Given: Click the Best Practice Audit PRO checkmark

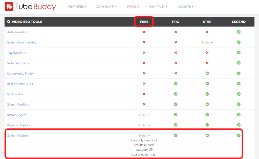Looking at the screenshot, I should click(x=176, y=84).
